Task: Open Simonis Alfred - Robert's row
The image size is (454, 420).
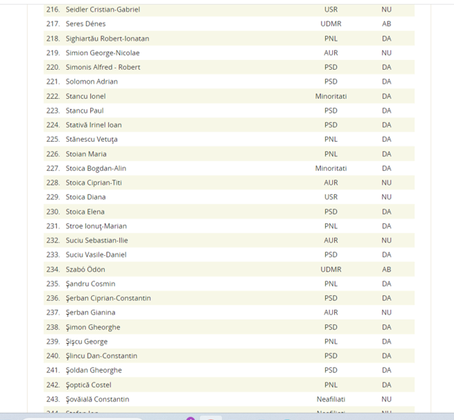Action: pos(103,67)
